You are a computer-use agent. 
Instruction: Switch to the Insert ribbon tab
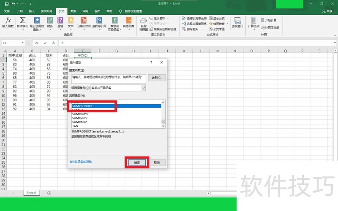(32, 11)
